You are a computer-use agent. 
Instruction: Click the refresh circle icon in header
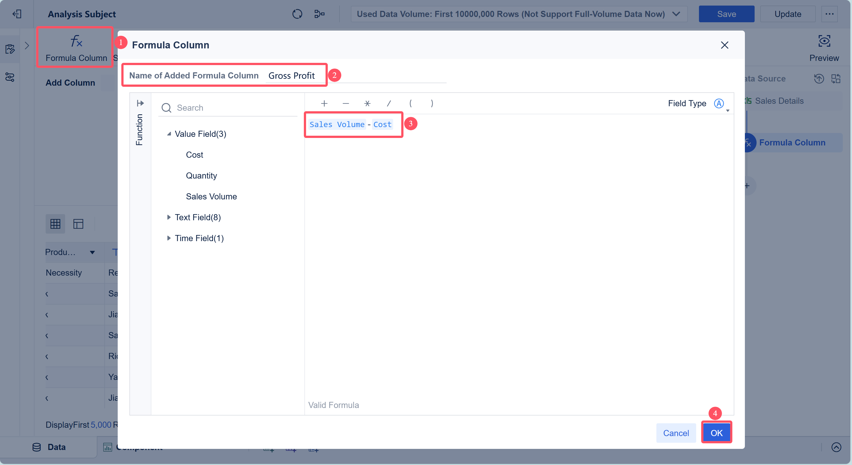(297, 14)
